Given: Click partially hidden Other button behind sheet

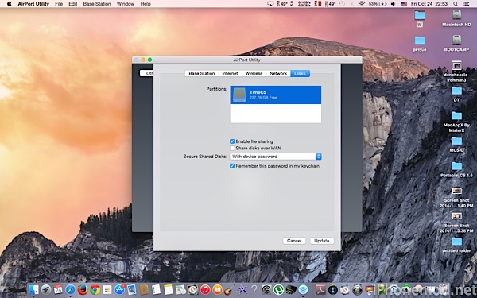Looking at the screenshot, I should pos(146,73).
